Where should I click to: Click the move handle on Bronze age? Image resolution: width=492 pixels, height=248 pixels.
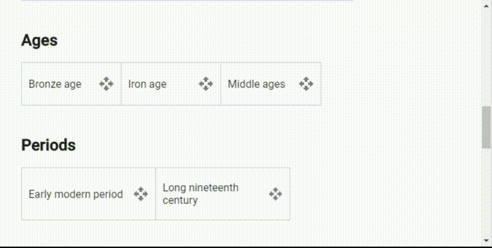pyautogui.click(x=106, y=84)
